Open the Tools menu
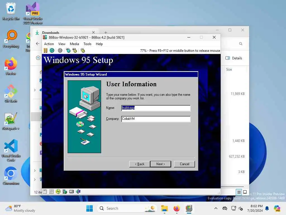 87,44
